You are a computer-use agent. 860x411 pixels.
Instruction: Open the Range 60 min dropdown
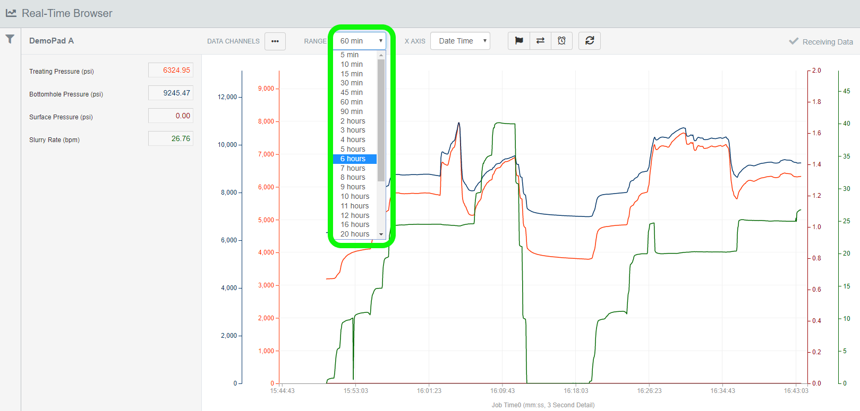point(360,41)
